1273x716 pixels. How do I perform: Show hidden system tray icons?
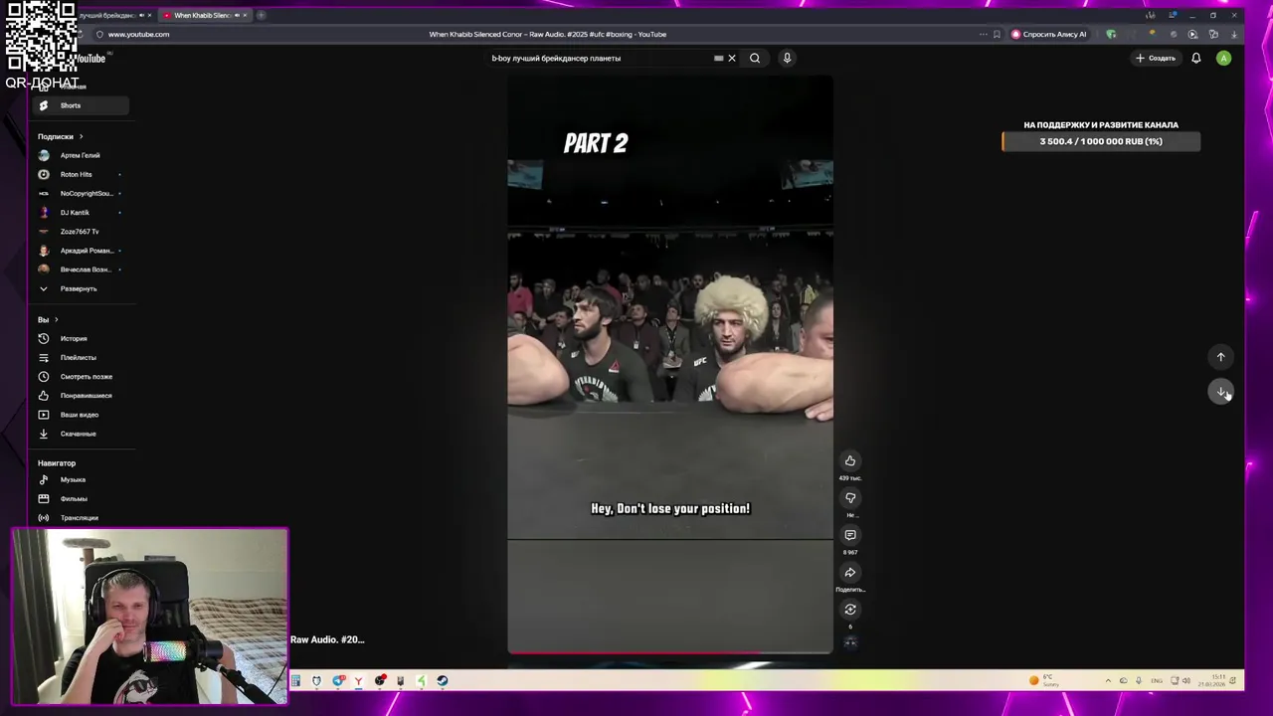coord(1108,681)
